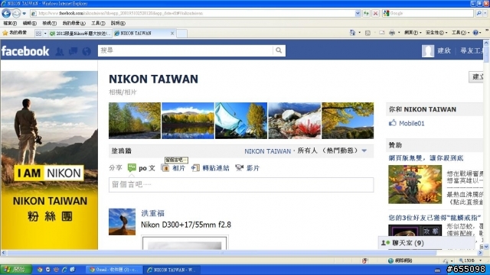Open the 建欣 profile link
Screen dimensions: 490x275
click(x=444, y=51)
